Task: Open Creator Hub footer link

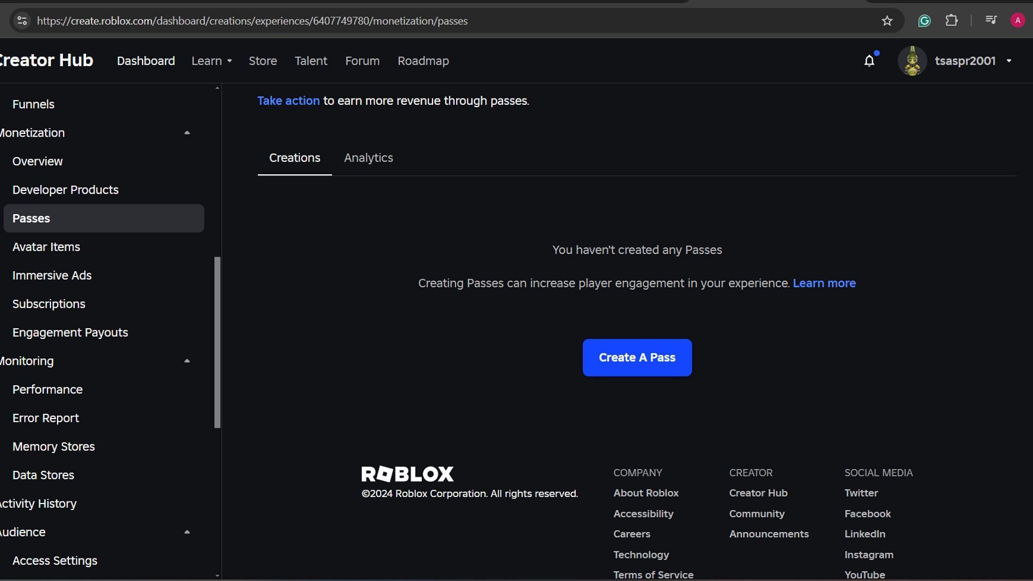Action: click(x=758, y=493)
